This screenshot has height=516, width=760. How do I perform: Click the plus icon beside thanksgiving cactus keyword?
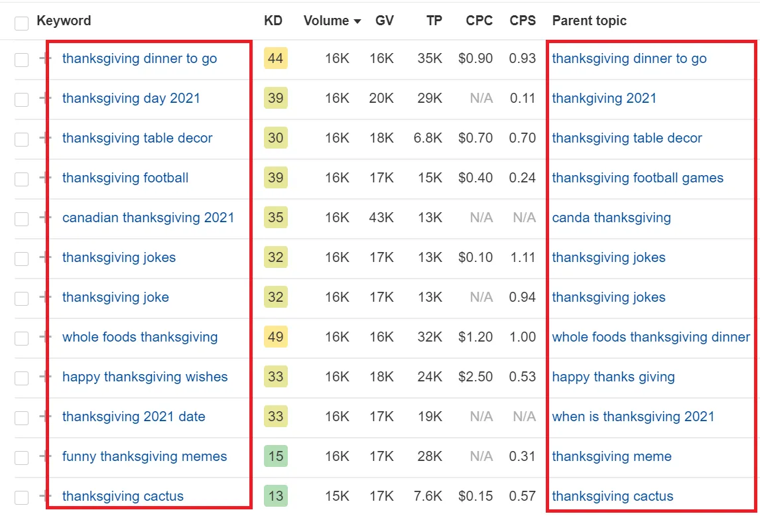(x=44, y=496)
